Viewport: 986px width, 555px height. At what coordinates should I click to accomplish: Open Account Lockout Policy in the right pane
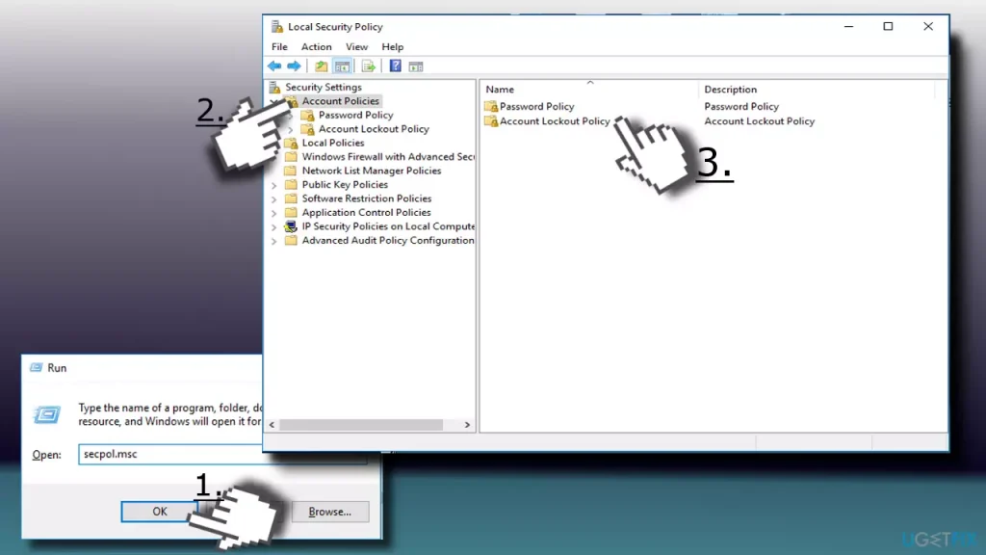click(554, 121)
